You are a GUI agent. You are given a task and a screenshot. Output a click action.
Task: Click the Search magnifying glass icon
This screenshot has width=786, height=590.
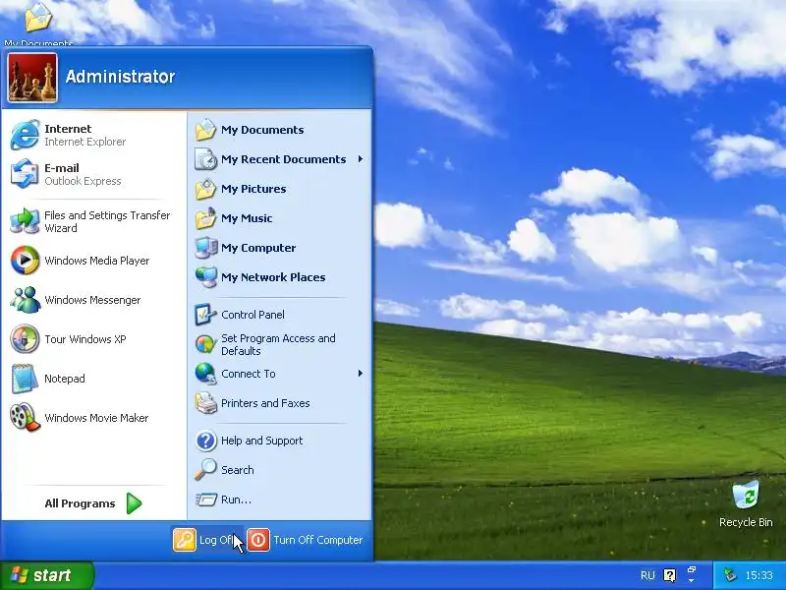click(x=205, y=470)
